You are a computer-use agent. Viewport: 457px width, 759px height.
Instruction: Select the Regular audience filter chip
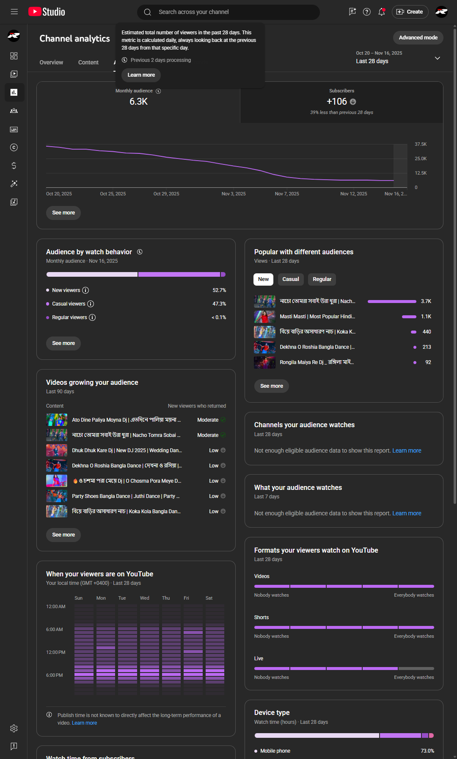322,279
